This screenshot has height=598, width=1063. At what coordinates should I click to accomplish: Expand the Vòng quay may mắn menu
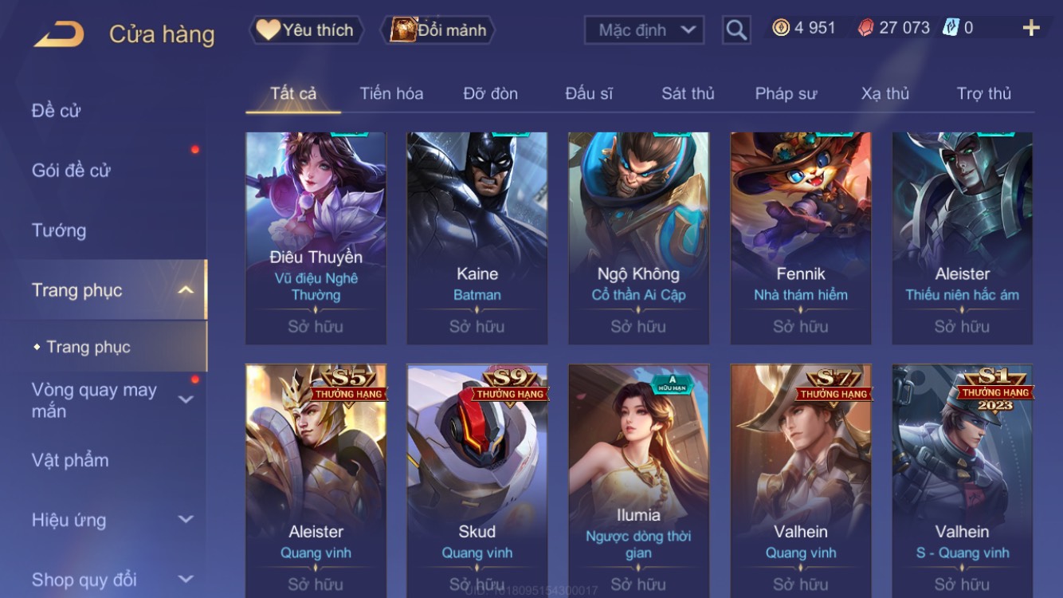(186, 399)
